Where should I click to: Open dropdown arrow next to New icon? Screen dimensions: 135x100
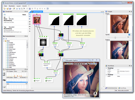click(x=6, y=9)
